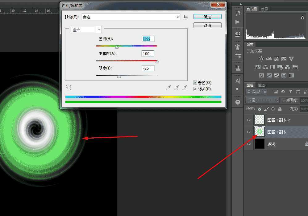Add a Color Balance adjustment

(265, 67)
